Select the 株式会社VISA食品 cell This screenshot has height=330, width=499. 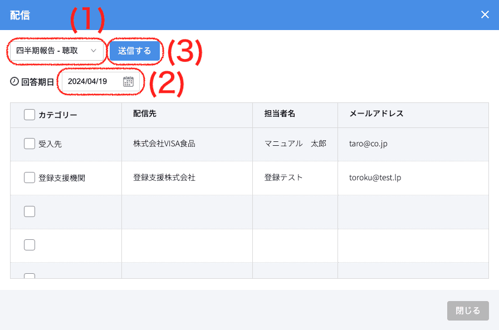164,144
